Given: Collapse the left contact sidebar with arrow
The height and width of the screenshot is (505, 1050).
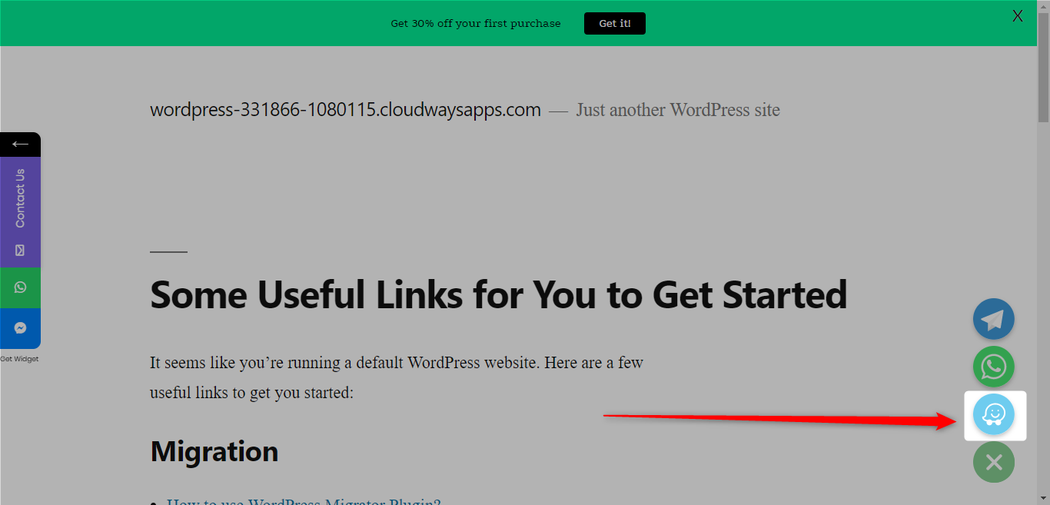Looking at the screenshot, I should (20, 145).
